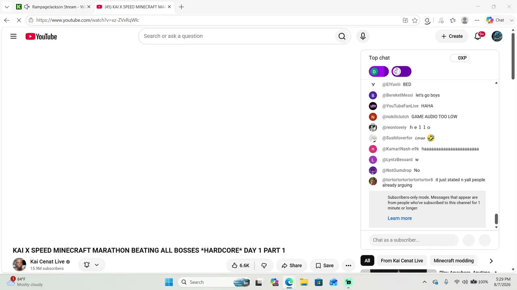The height and width of the screenshot is (290, 517).
Task: Open the split screen icon in address bar
Action: click(x=405, y=20)
